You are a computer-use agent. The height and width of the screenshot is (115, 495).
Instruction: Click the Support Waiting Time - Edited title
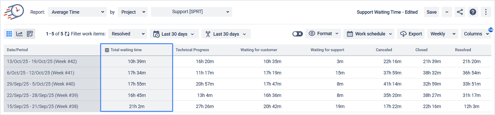coord(387,12)
